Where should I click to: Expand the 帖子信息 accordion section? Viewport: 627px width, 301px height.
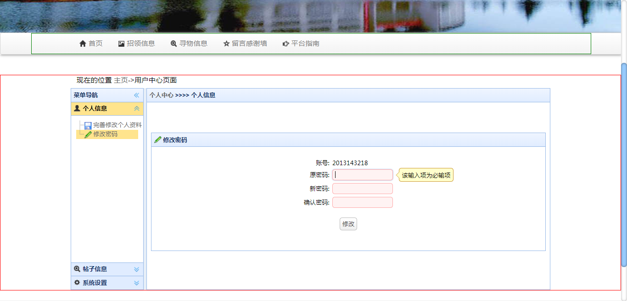tap(136, 269)
